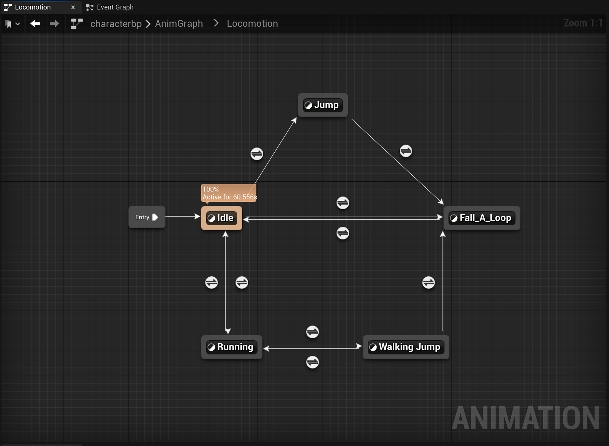
Task: Click Locomotion in the breadcrumb
Action: coord(252,23)
